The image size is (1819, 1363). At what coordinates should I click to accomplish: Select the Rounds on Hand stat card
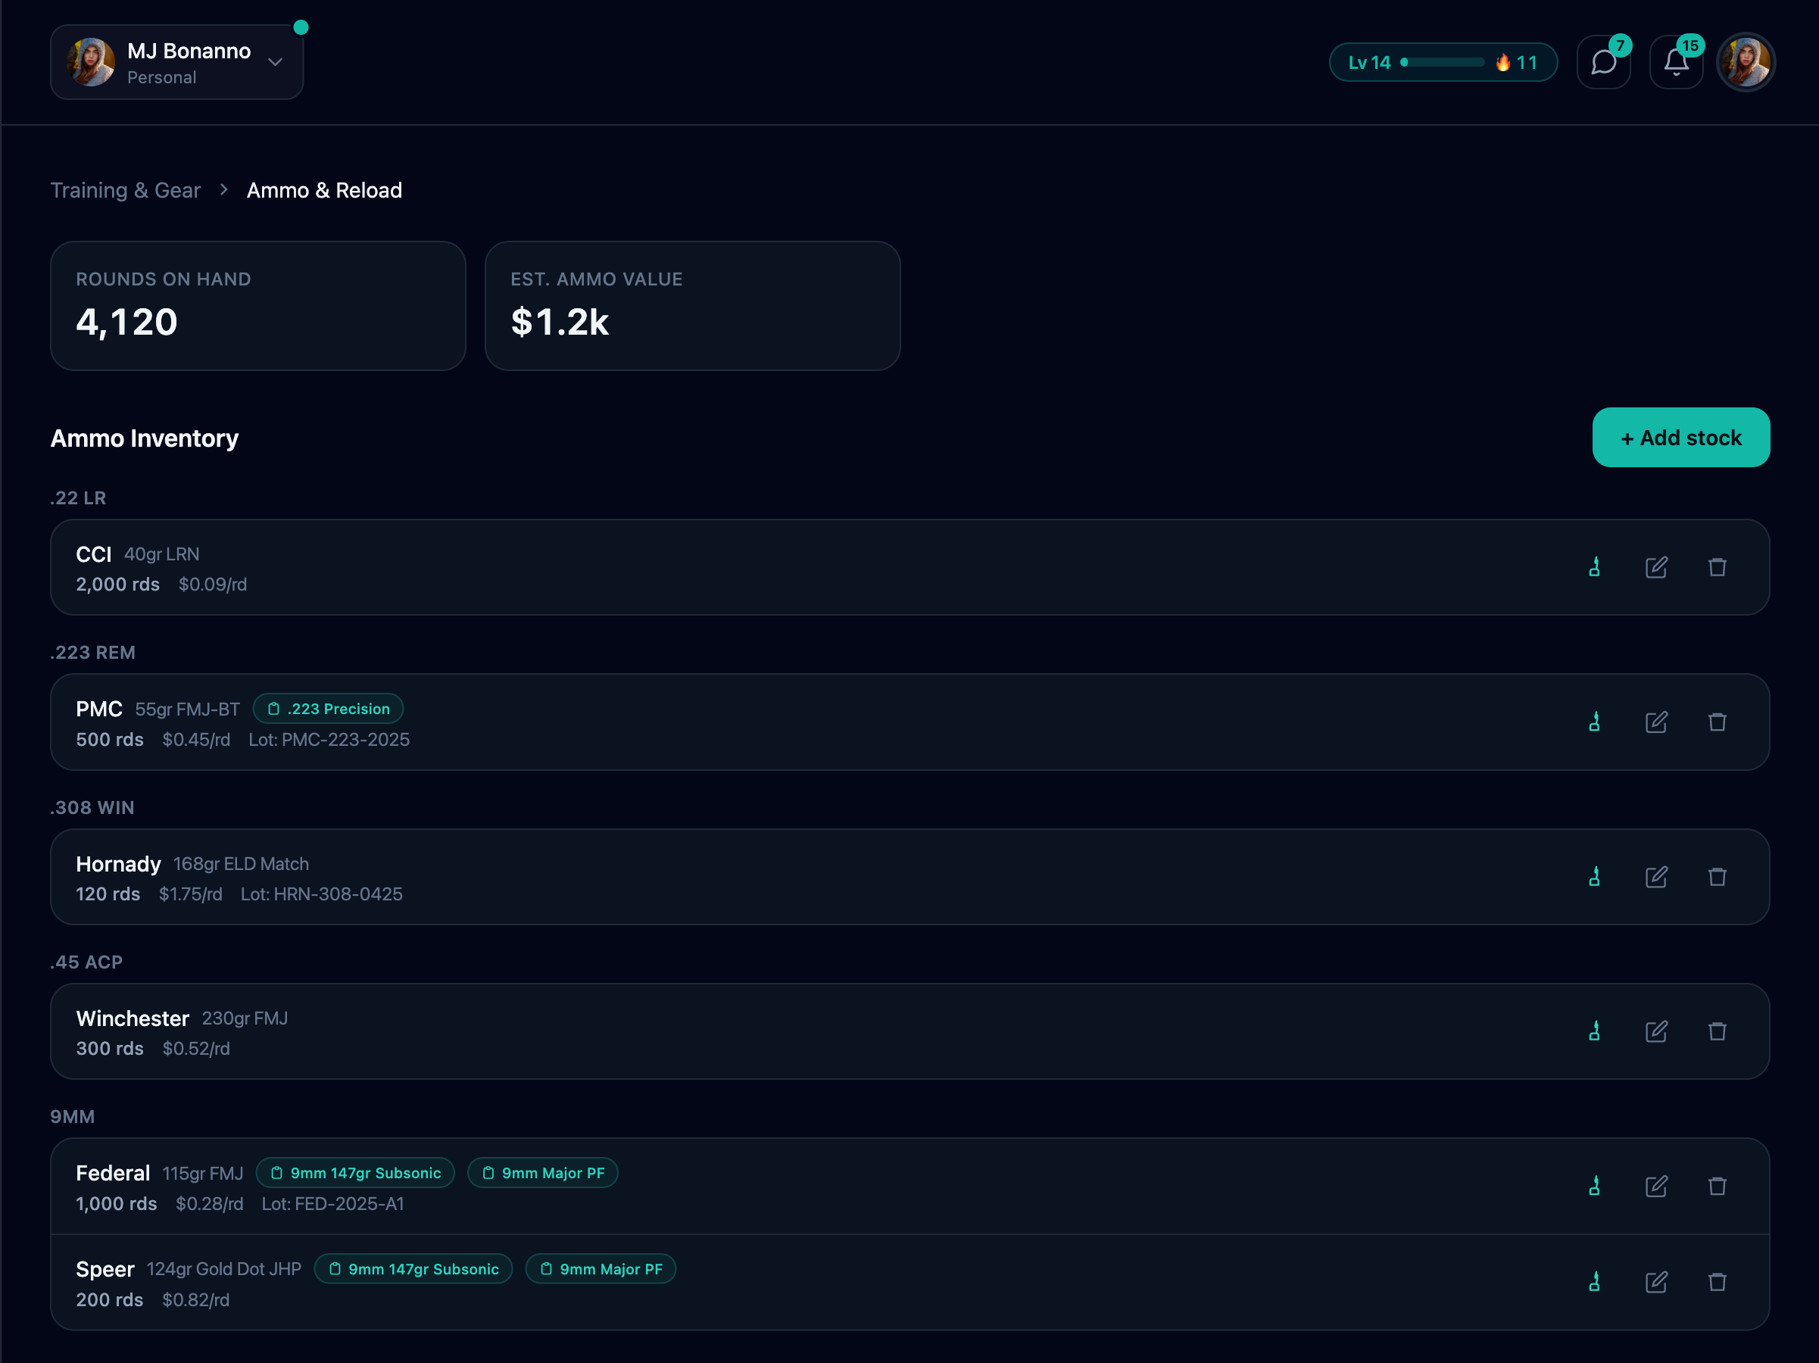point(258,306)
